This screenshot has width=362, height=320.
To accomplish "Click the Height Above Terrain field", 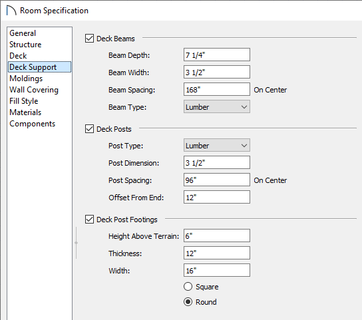I will (217, 236).
